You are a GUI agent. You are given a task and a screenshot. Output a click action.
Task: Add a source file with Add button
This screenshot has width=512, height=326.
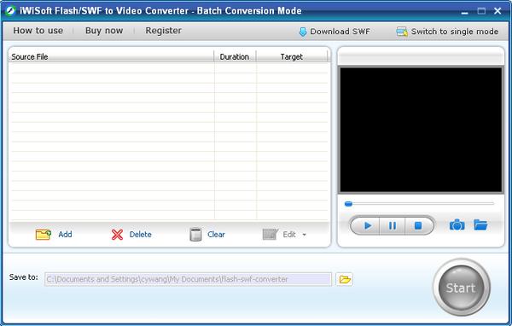tap(54, 234)
